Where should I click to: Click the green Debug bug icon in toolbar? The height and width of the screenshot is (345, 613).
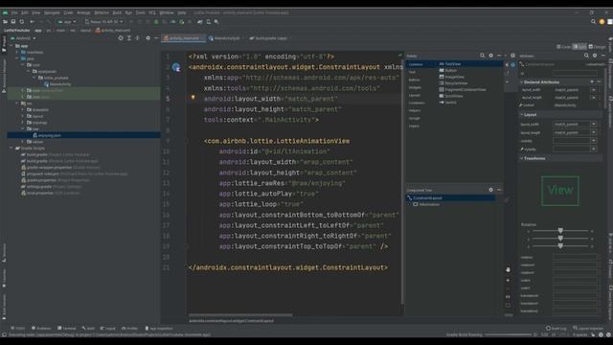pyautogui.click(x=156, y=22)
